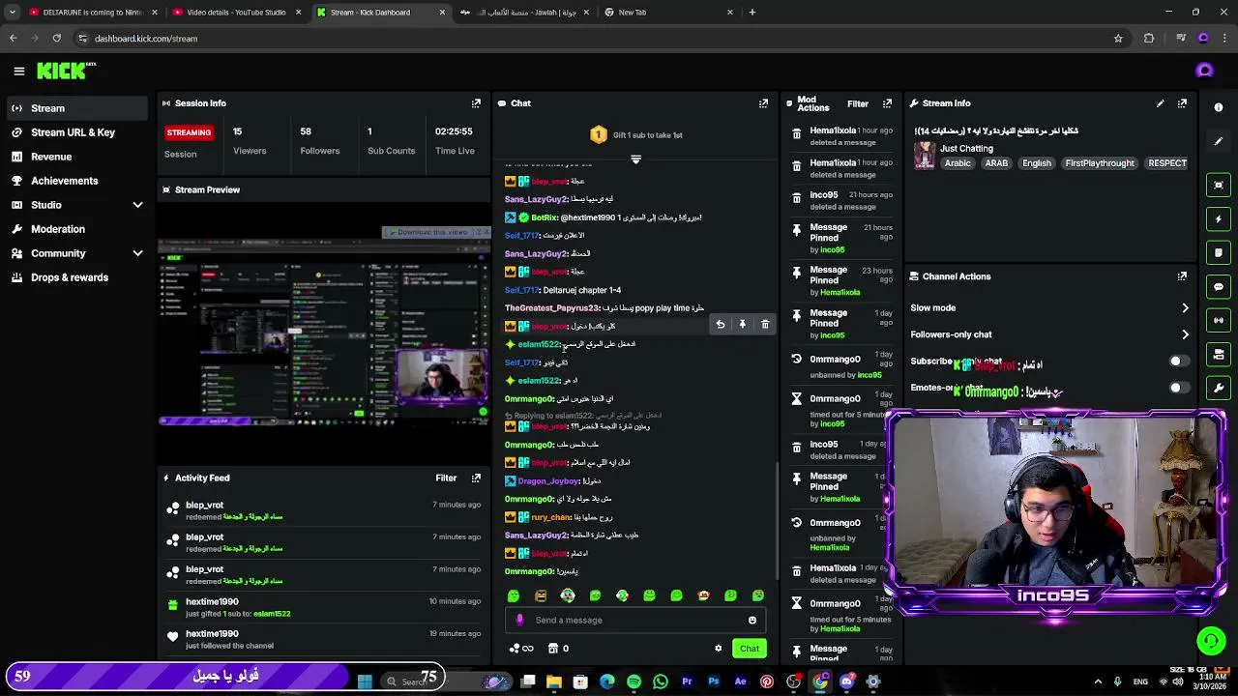Click the lightning bolt icon in the right sidebar

click(1219, 219)
